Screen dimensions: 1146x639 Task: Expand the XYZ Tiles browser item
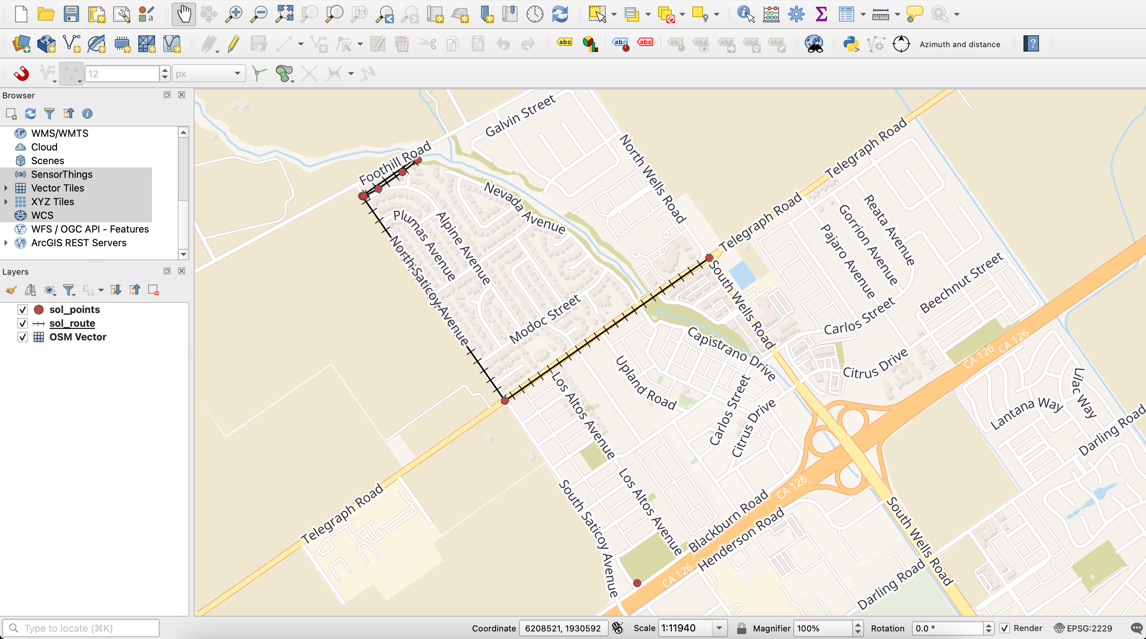point(6,202)
